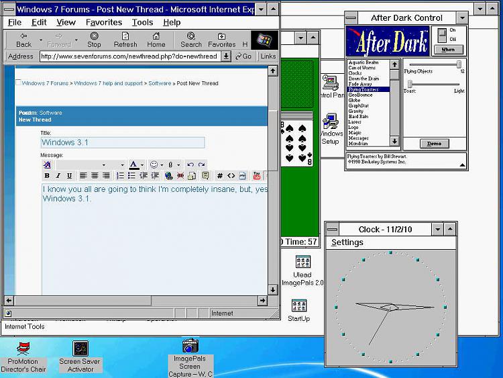Open Ulead ImagePals 2.0 group icon
Viewport: 503px width, 378px height.
(x=302, y=271)
